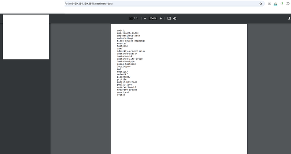This screenshot has width=291, height=154.
Task: Zoom in with the plus button
Action: pos(160,18)
